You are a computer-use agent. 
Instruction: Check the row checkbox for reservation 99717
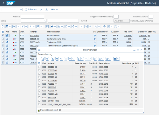coord(39,74)
